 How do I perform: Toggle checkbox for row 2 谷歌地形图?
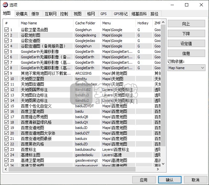(x=6, y=35)
